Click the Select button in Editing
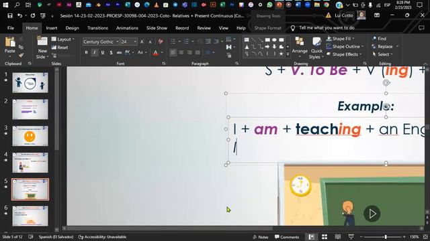The width and height of the screenshot is (430, 241). click(x=382, y=54)
